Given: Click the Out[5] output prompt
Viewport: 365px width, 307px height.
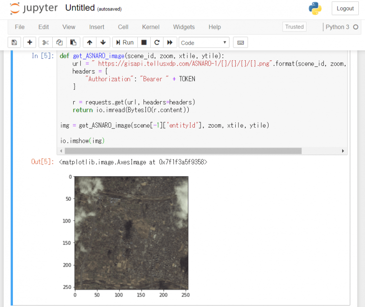Looking at the screenshot, I should point(43,162).
